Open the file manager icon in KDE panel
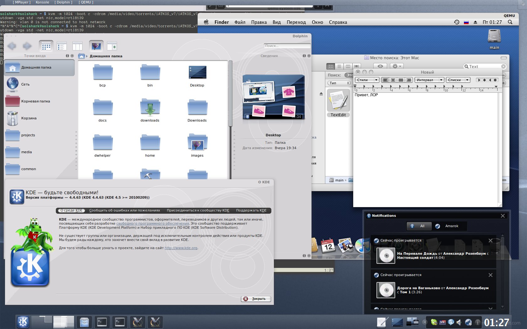 click(x=84, y=322)
